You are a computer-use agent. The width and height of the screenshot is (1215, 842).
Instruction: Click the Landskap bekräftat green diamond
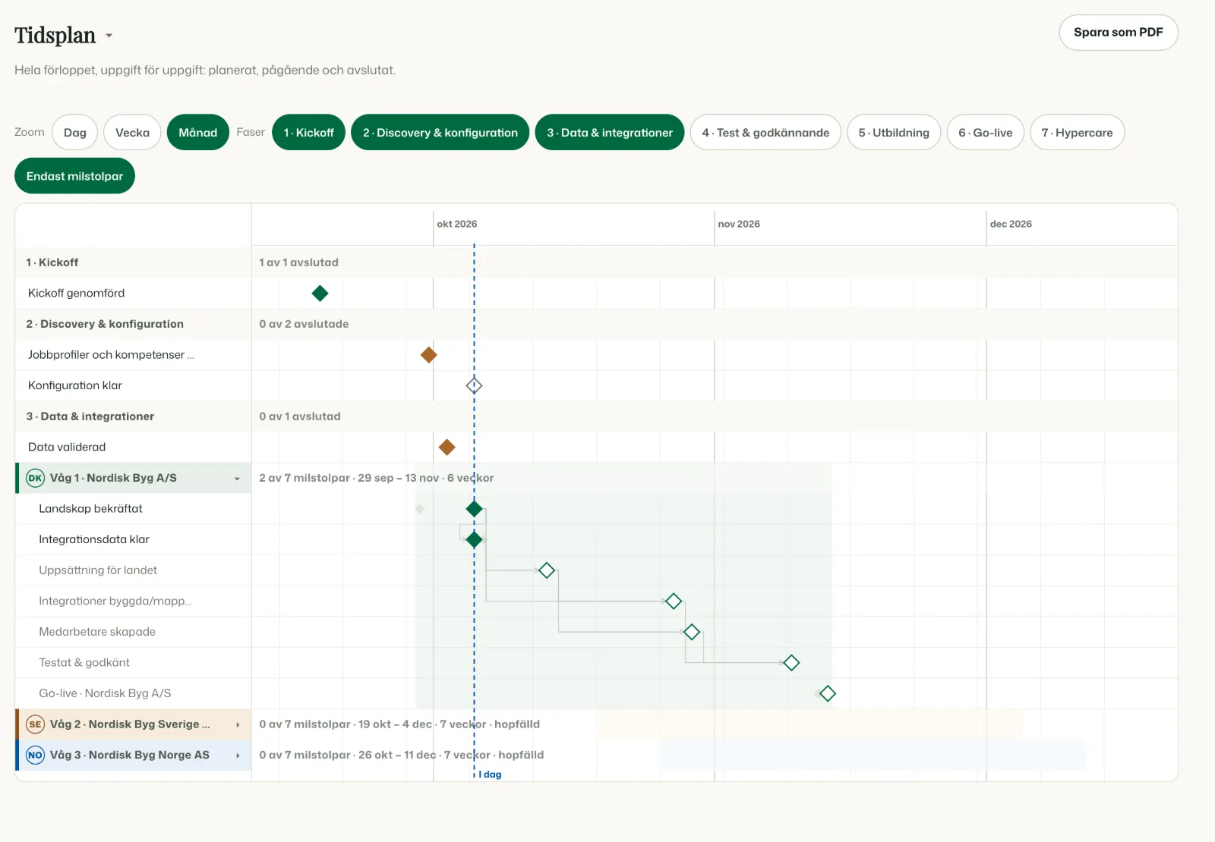point(475,509)
